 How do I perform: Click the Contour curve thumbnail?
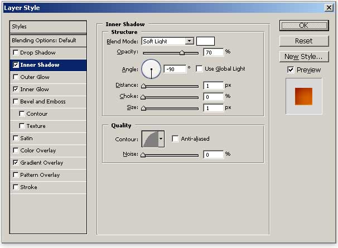(x=151, y=138)
